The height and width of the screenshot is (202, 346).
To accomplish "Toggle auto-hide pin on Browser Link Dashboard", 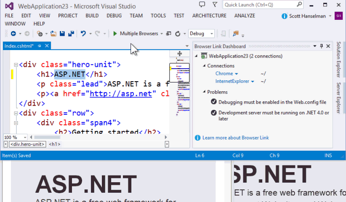I will [321, 46].
